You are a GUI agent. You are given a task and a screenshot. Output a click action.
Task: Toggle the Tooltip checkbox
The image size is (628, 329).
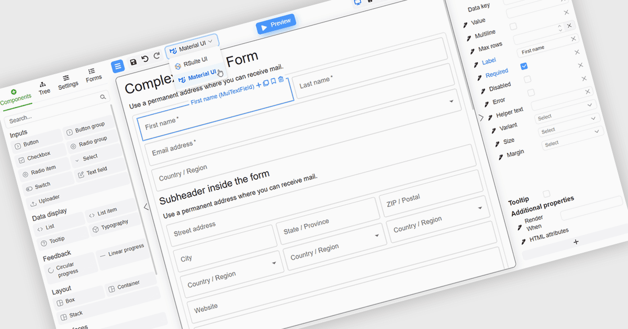click(546, 194)
